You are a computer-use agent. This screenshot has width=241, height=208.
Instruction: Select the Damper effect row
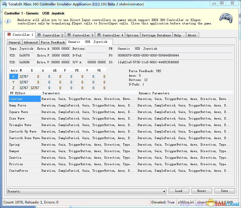(x=121, y=151)
